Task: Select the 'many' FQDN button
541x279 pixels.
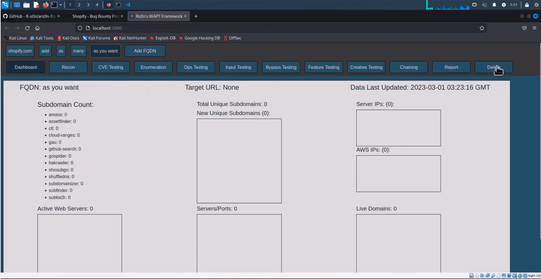Action: click(x=78, y=51)
